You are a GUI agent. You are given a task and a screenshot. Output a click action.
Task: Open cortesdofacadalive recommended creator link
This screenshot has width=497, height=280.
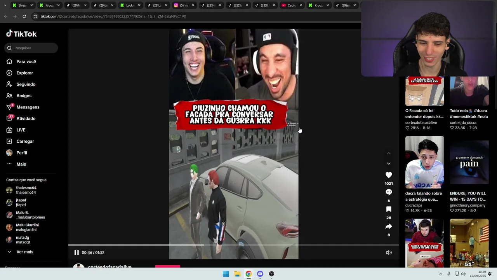pos(421,122)
